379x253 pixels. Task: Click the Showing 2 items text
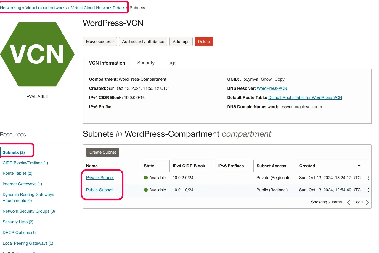[326, 202]
